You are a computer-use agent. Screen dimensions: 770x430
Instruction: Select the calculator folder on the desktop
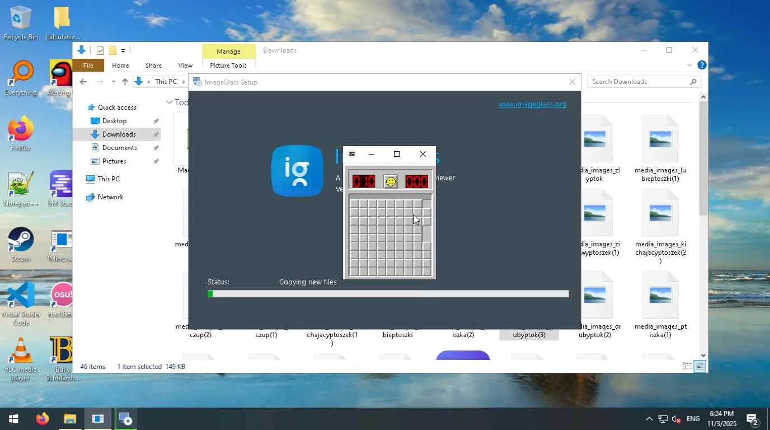coord(62,22)
